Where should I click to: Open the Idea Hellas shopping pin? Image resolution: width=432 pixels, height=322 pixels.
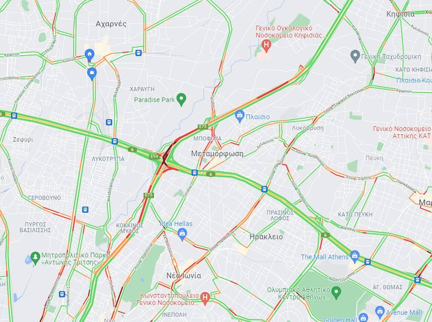(x=182, y=234)
